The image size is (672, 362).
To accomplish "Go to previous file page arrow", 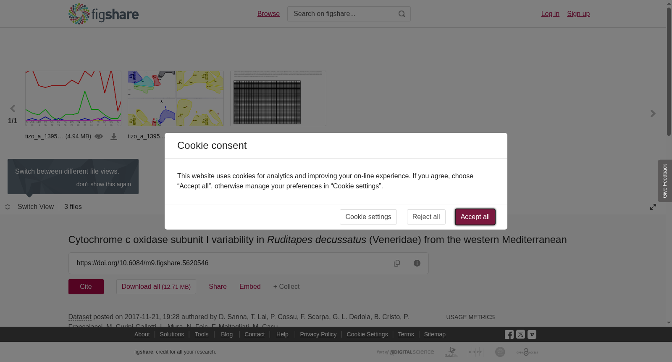I will point(13,109).
